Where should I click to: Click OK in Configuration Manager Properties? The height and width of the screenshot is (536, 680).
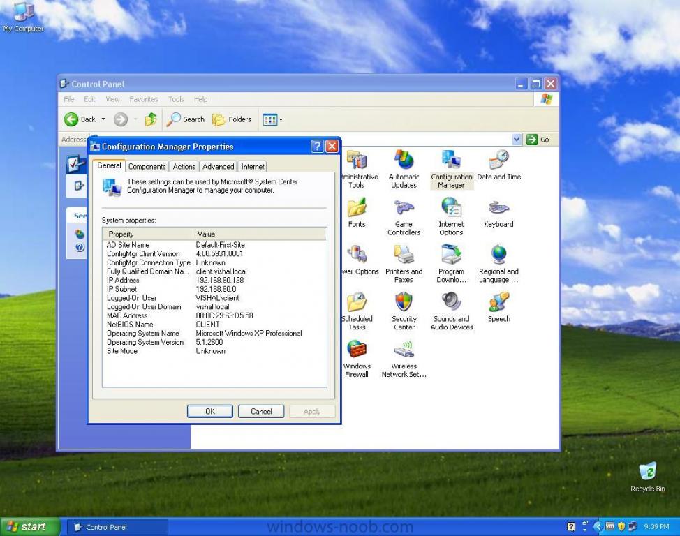point(210,412)
